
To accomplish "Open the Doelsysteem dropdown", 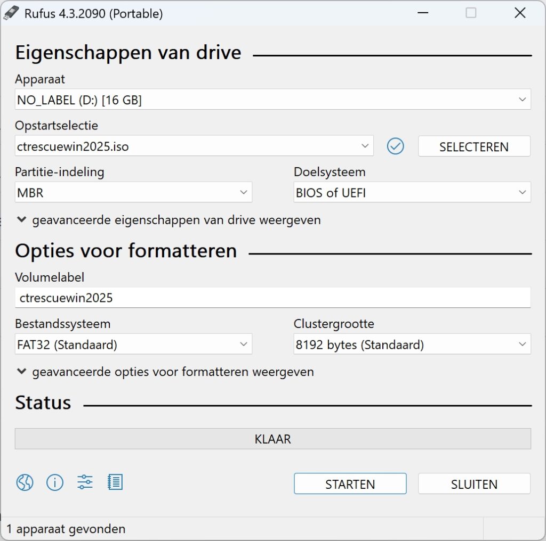I will (x=412, y=192).
